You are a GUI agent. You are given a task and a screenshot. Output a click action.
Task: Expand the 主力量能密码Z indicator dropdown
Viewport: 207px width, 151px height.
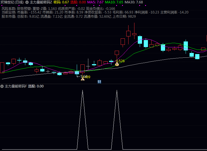27,2
